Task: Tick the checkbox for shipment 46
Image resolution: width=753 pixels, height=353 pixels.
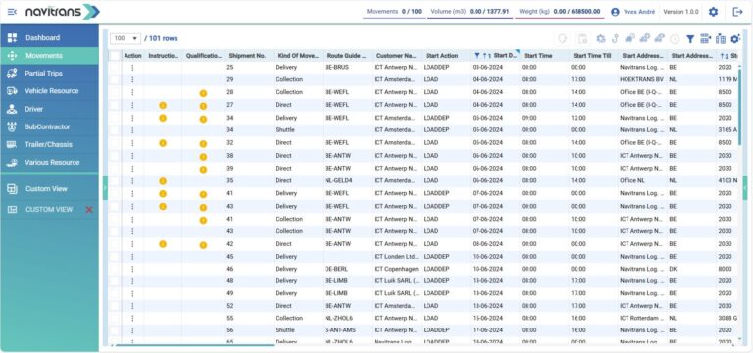Action: [x=115, y=269]
